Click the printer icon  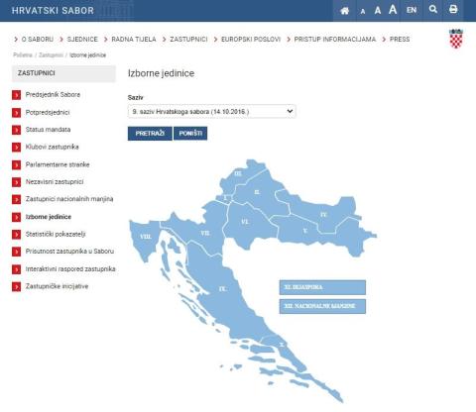pos(453,9)
